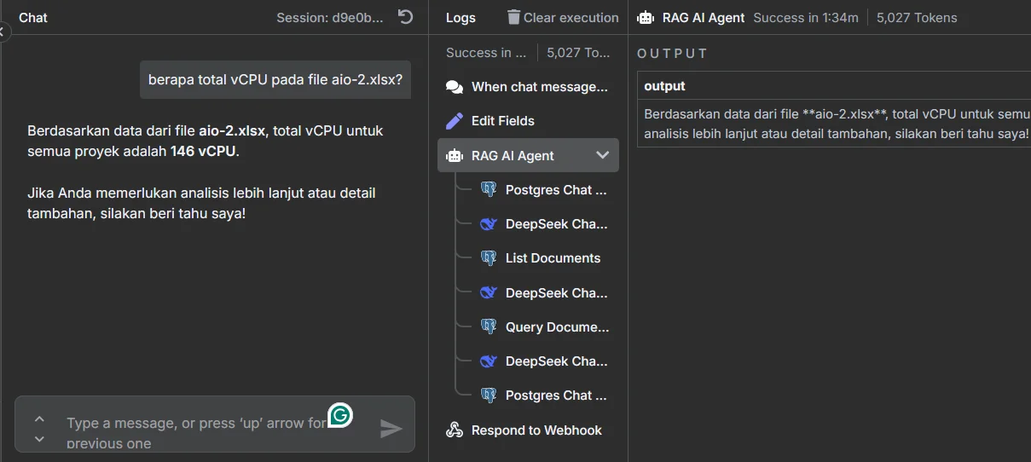Image resolution: width=1031 pixels, height=462 pixels.
Task: Click the pencil icon beside Edit Fields
Action: 455,121
